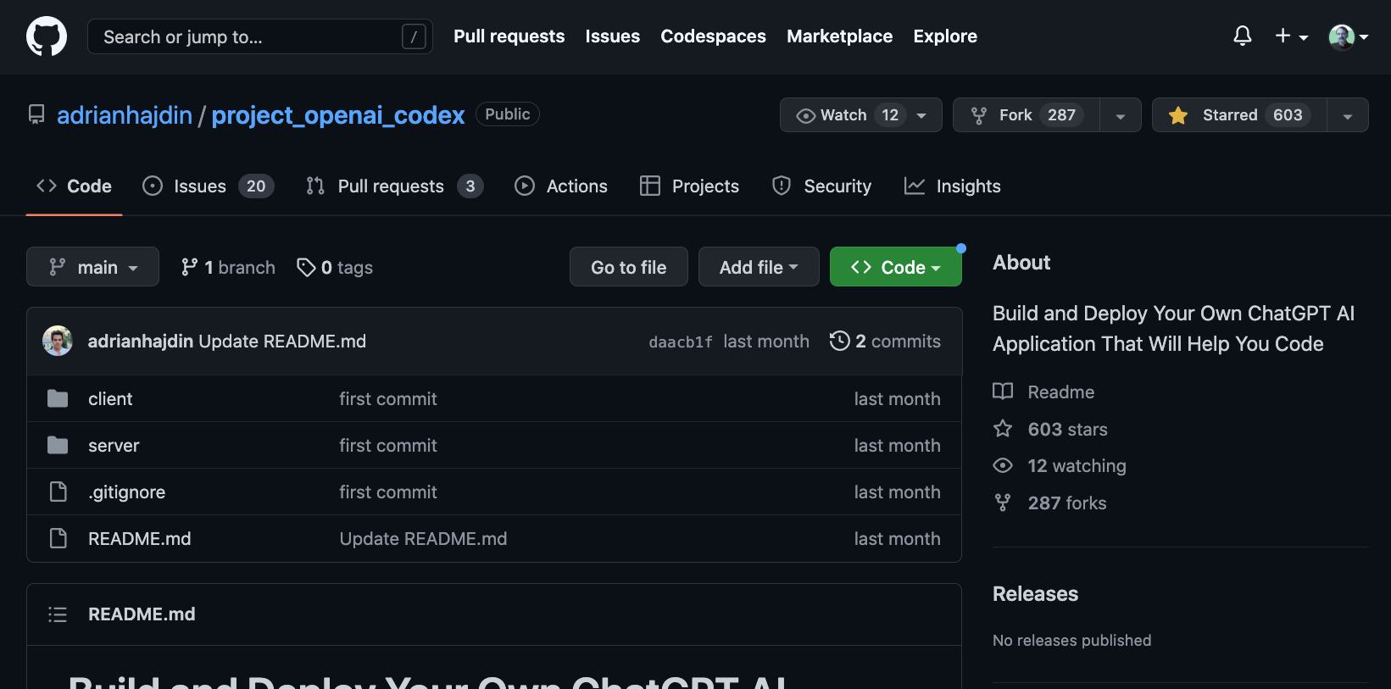Click the README.md file icon

[x=58, y=538]
